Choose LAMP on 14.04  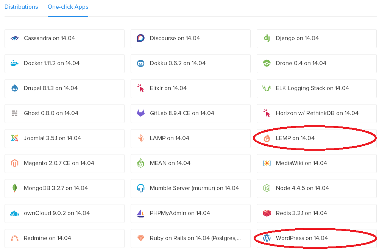(x=190, y=139)
